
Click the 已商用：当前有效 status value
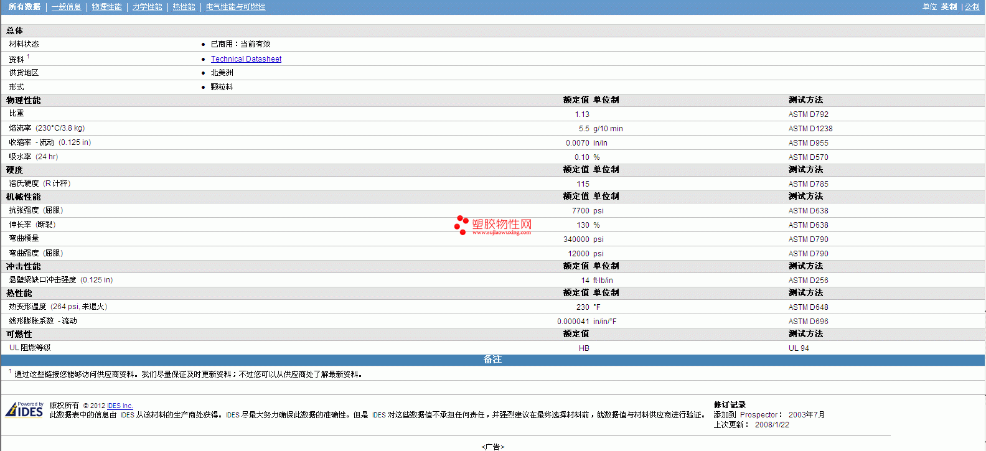pos(240,44)
